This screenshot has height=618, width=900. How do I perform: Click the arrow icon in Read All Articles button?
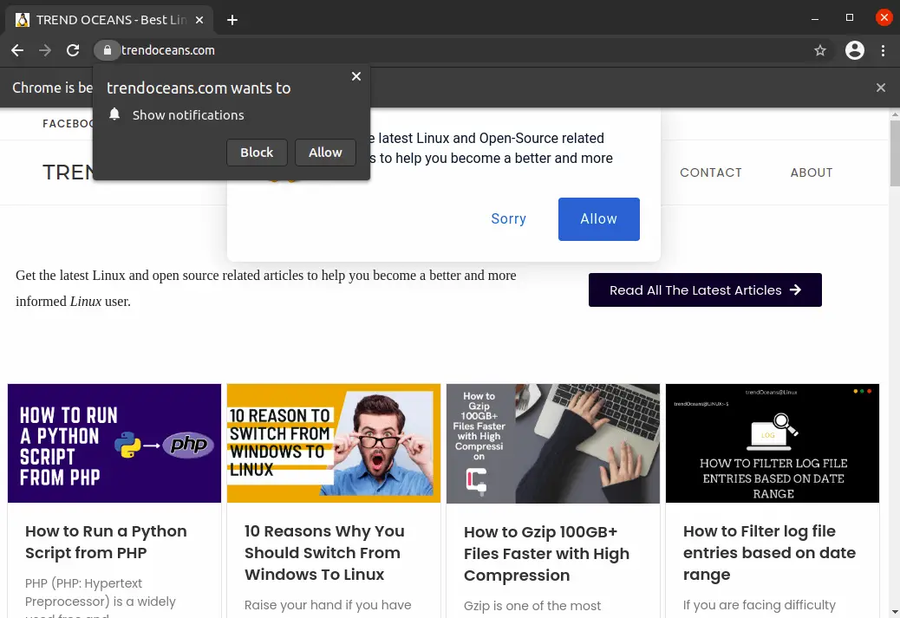click(x=795, y=290)
